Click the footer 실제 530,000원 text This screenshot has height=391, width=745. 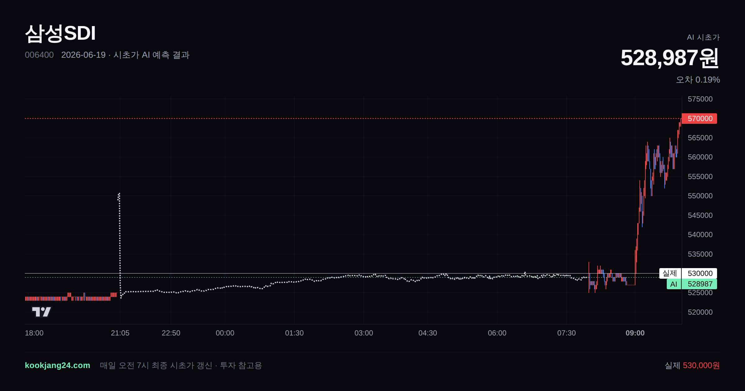(692, 365)
